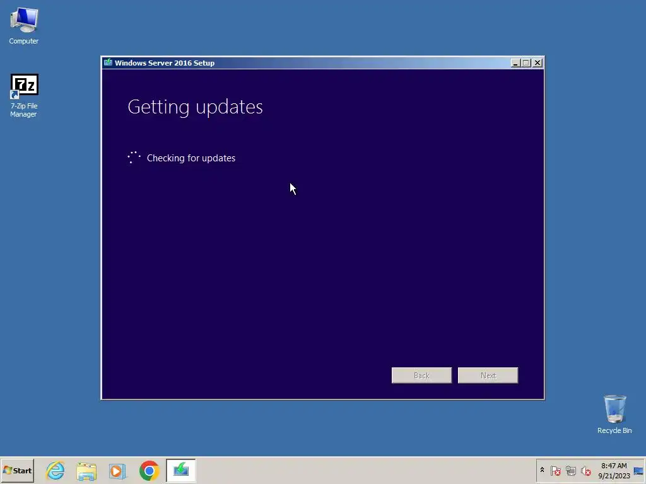The image size is (646, 484).
Task: Open the Start menu
Action: (17, 470)
